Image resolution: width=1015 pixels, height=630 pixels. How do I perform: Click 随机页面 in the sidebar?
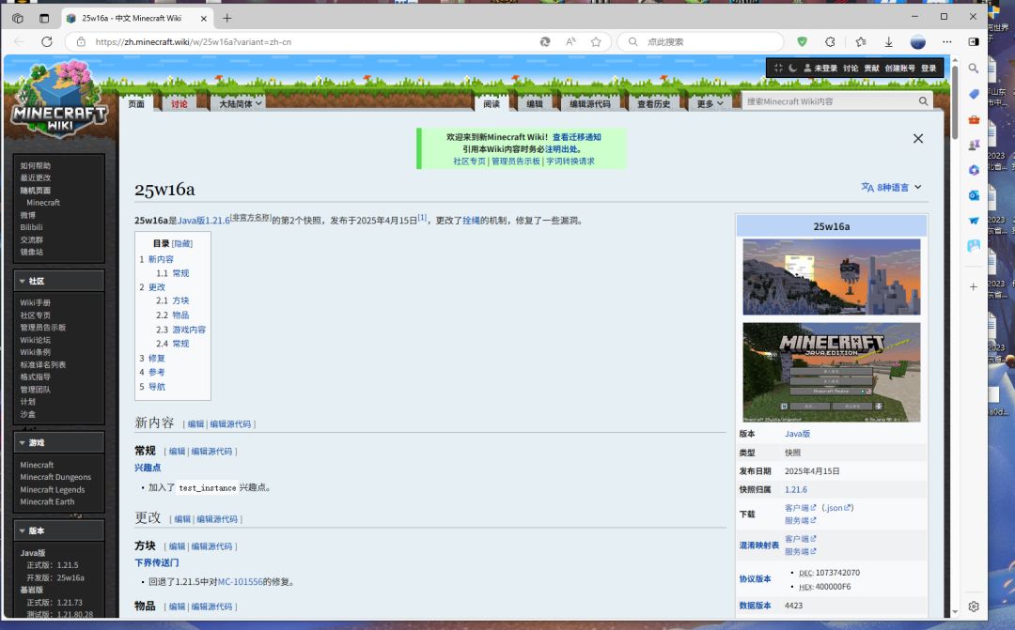35,191
